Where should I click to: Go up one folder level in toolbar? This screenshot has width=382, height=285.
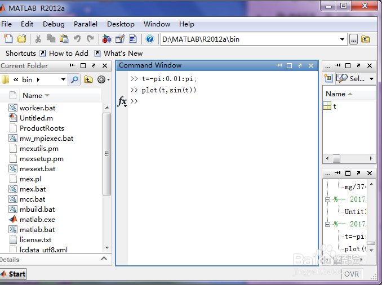tap(366, 39)
